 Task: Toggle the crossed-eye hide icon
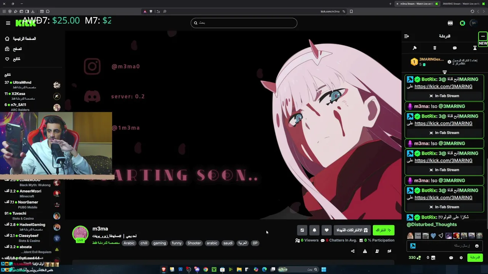[389, 251]
